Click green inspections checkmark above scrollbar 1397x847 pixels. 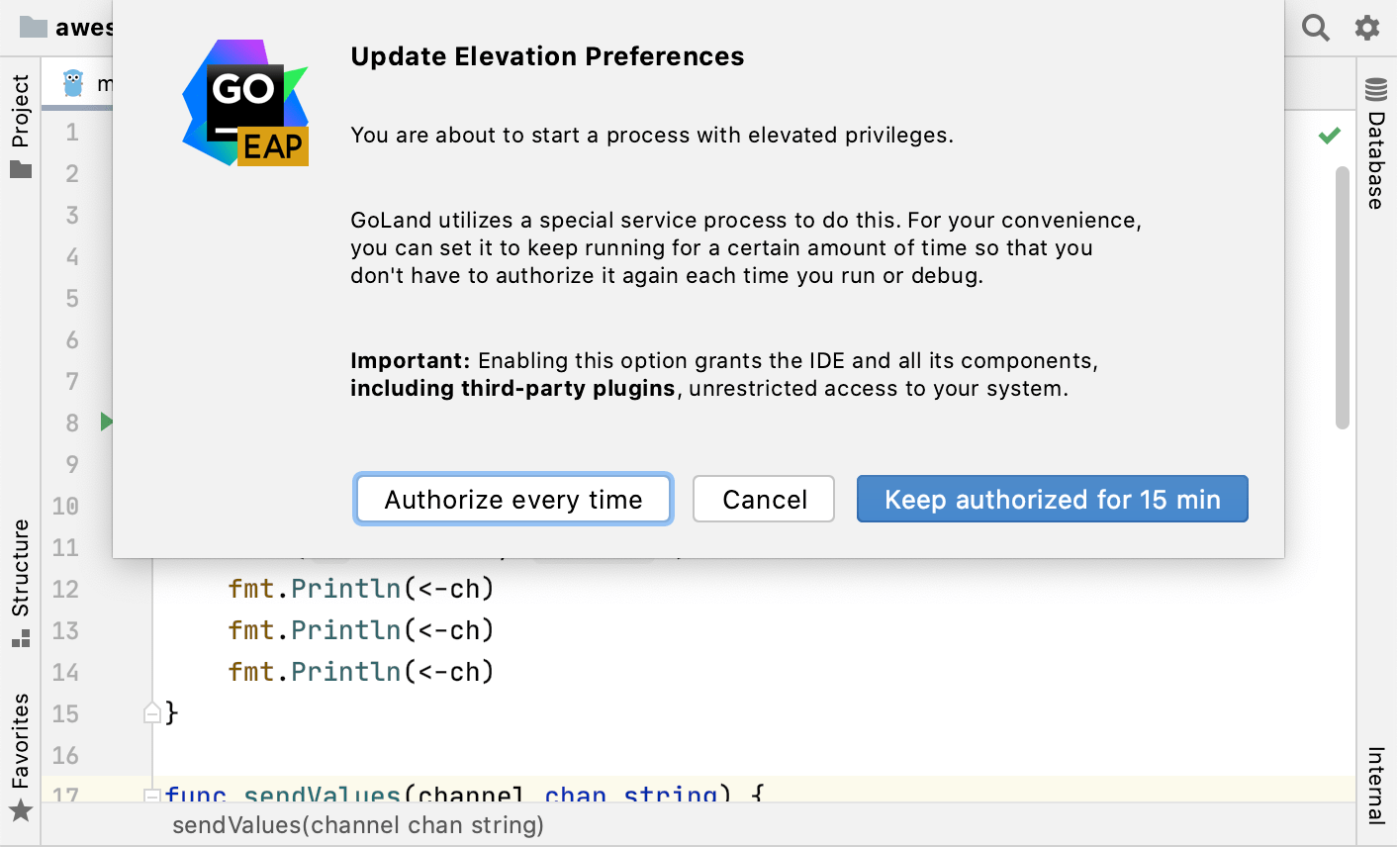(1331, 134)
